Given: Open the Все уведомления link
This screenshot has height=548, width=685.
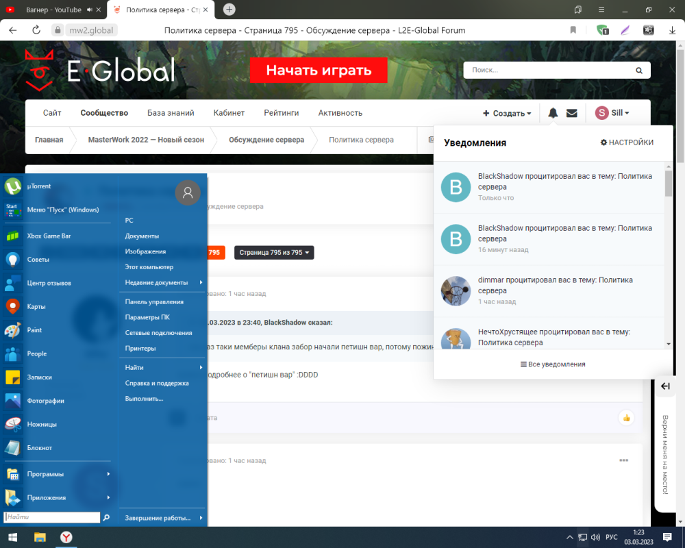Looking at the screenshot, I should pos(553,364).
